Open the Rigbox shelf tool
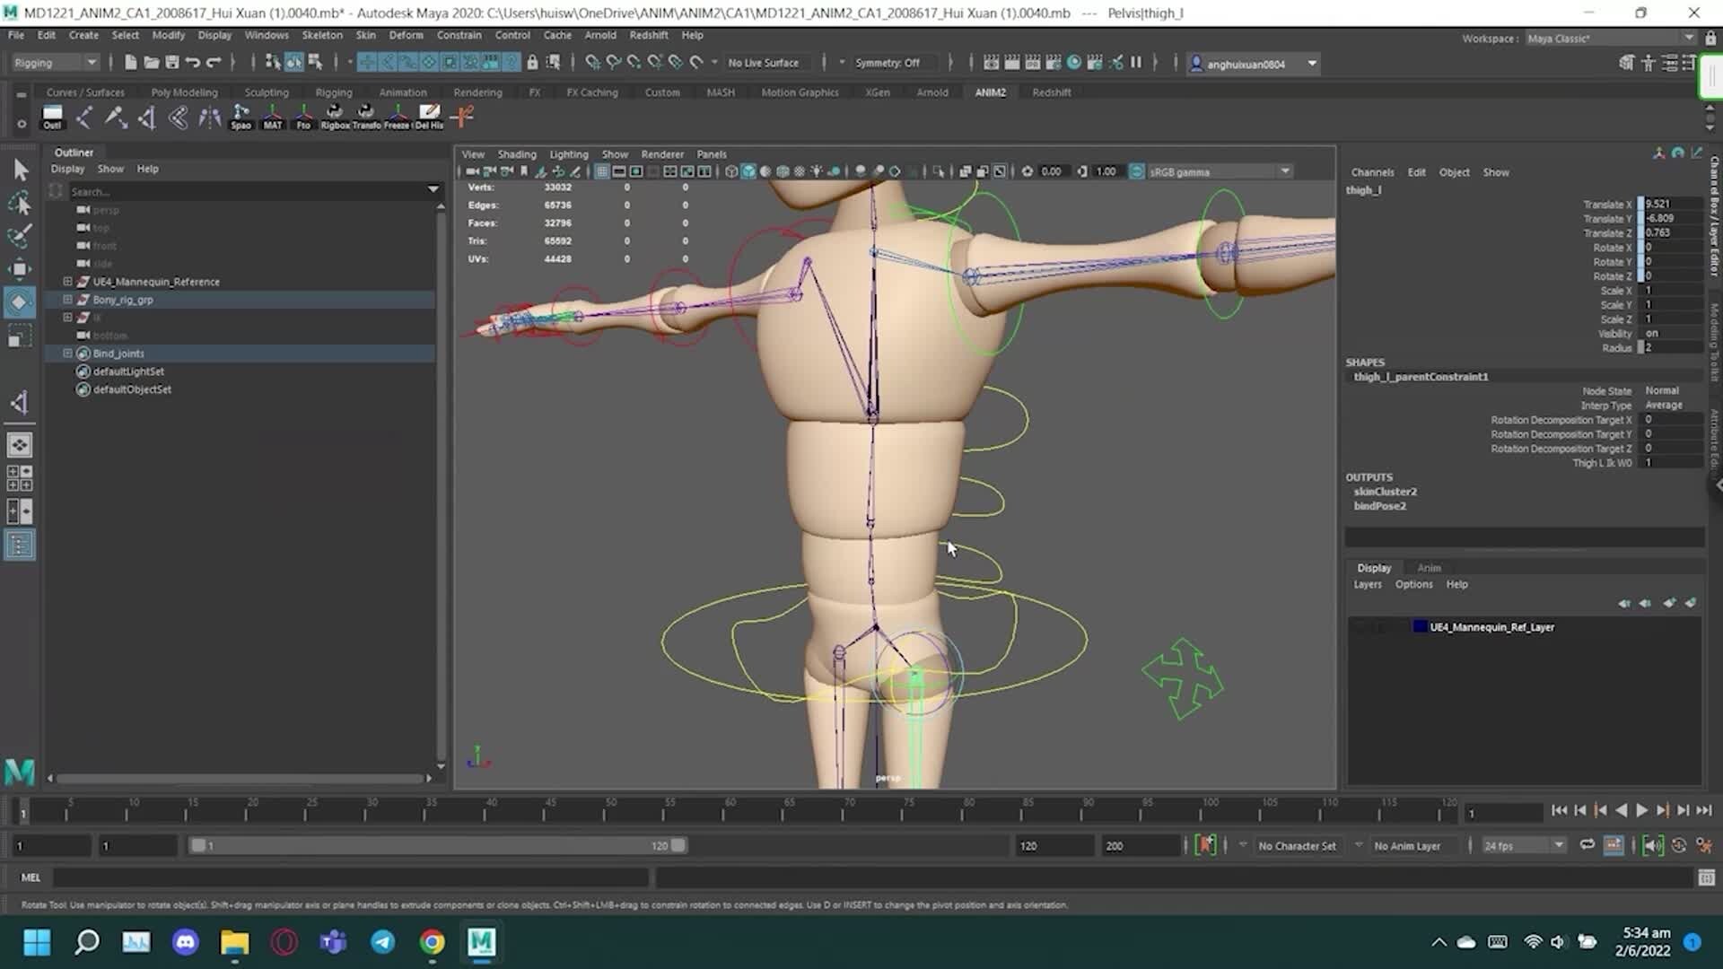 pos(335,117)
